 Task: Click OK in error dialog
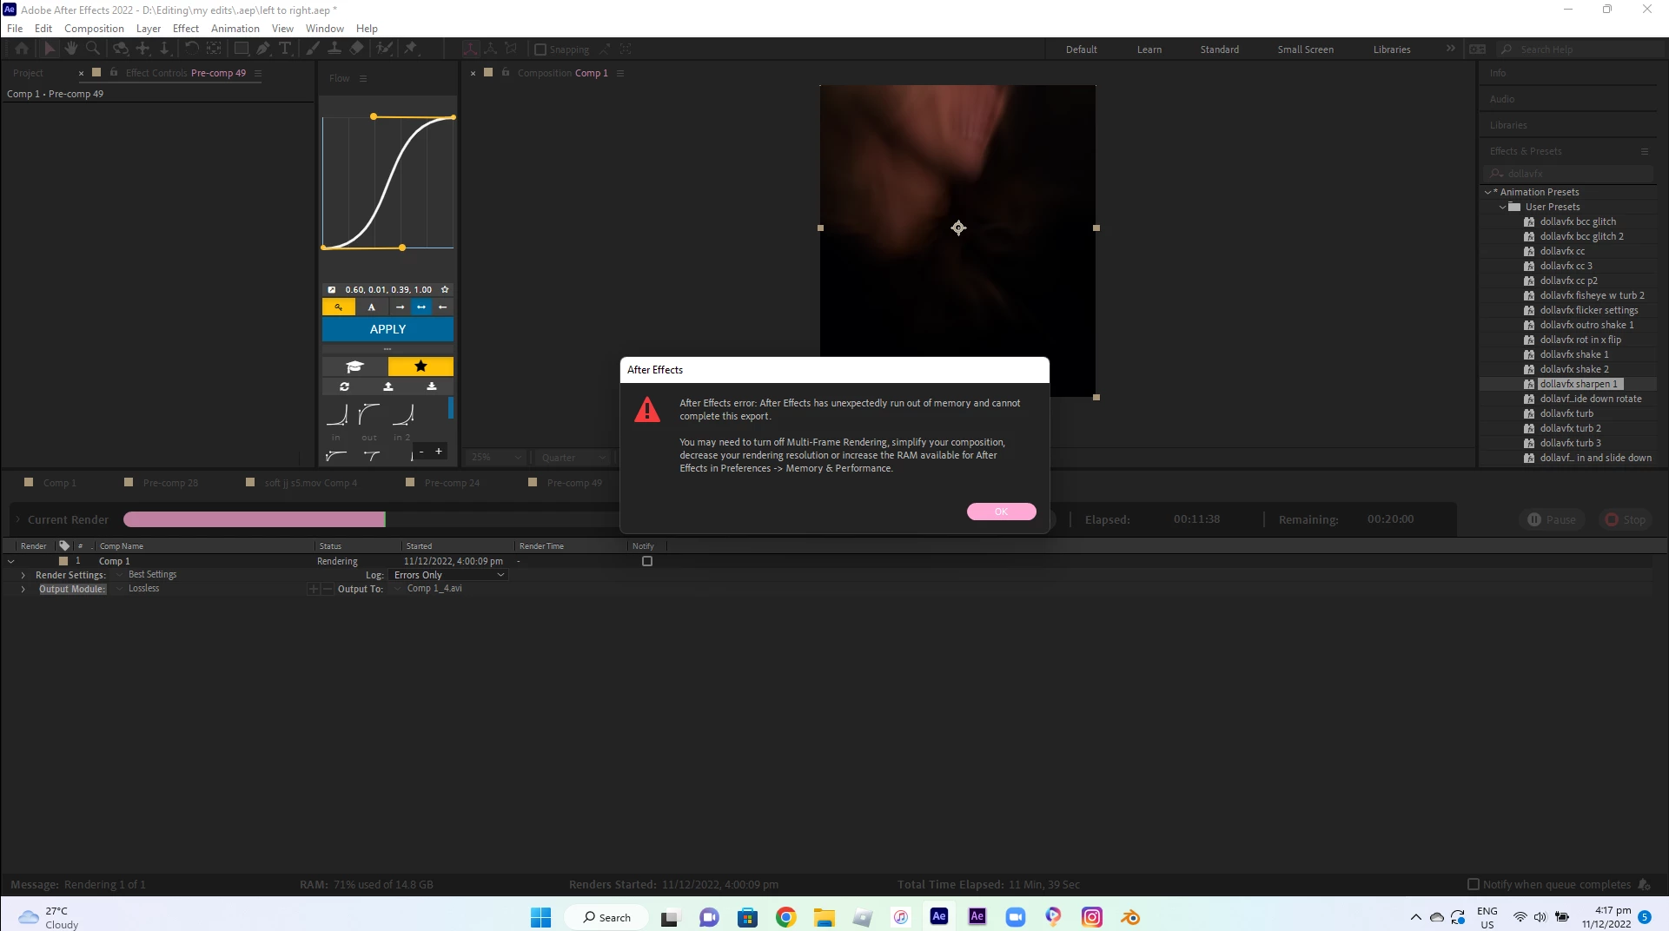(1001, 512)
